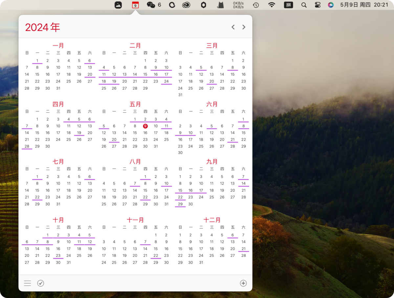Image resolution: width=394 pixels, height=298 pixels.
Task: Open the list menu icon at bottom
Action: tap(27, 283)
